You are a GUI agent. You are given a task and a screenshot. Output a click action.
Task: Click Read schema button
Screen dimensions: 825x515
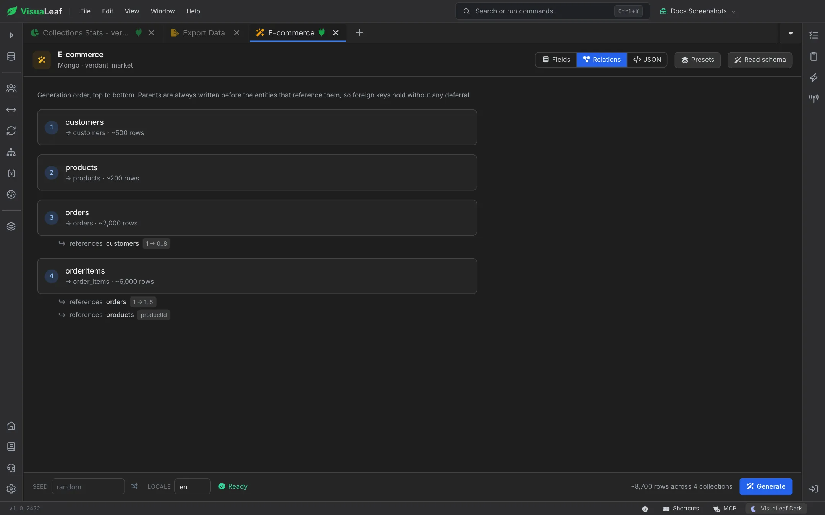[x=760, y=60]
